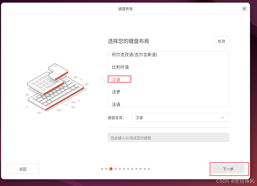Click inside the layout list scroll area
The height and width of the screenshot is (186, 257).
pos(168,79)
